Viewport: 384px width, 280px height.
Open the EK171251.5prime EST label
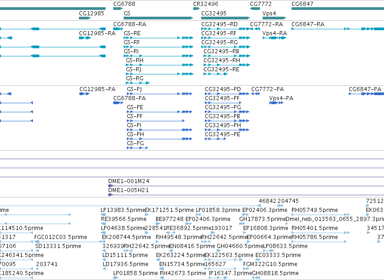[x=170, y=210]
